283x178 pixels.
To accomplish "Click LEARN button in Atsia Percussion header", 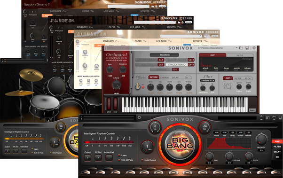I will tap(189, 22).
